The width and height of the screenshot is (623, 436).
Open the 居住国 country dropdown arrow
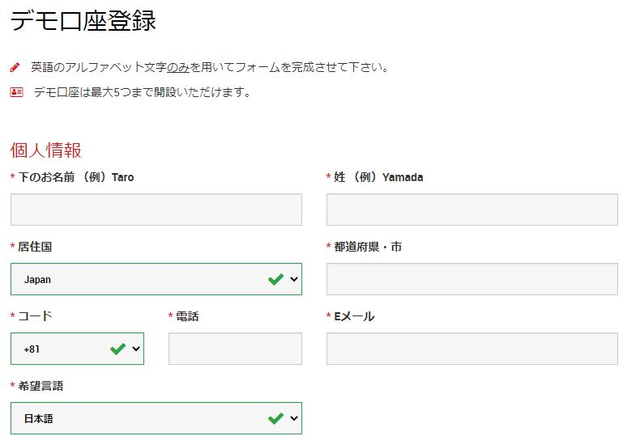tap(294, 279)
